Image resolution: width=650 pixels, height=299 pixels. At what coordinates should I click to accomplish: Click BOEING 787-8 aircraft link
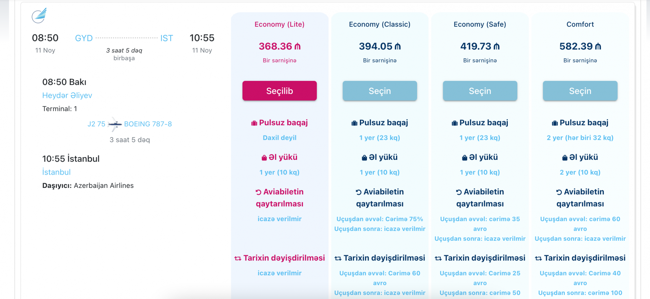(x=148, y=124)
